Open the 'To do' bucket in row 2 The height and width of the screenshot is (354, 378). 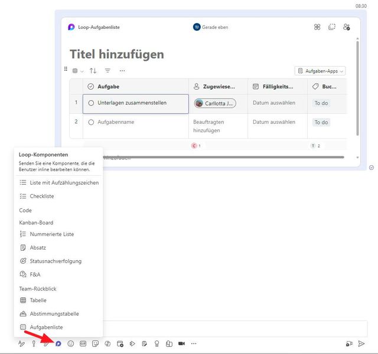pyautogui.click(x=321, y=122)
